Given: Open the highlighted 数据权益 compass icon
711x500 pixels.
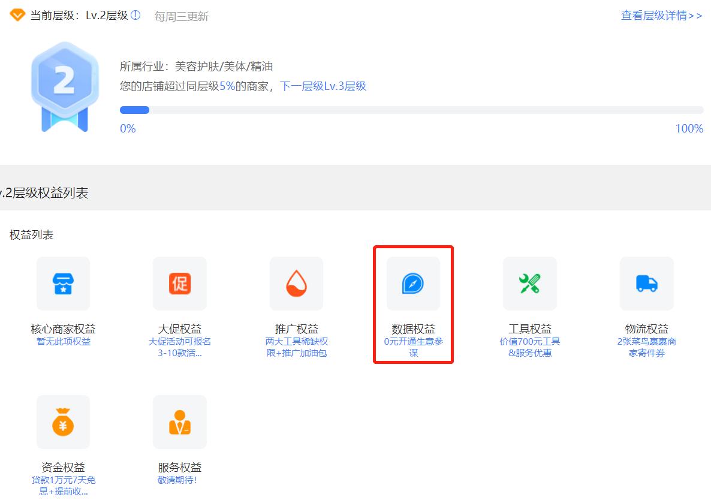Looking at the screenshot, I should click(x=413, y=283).
